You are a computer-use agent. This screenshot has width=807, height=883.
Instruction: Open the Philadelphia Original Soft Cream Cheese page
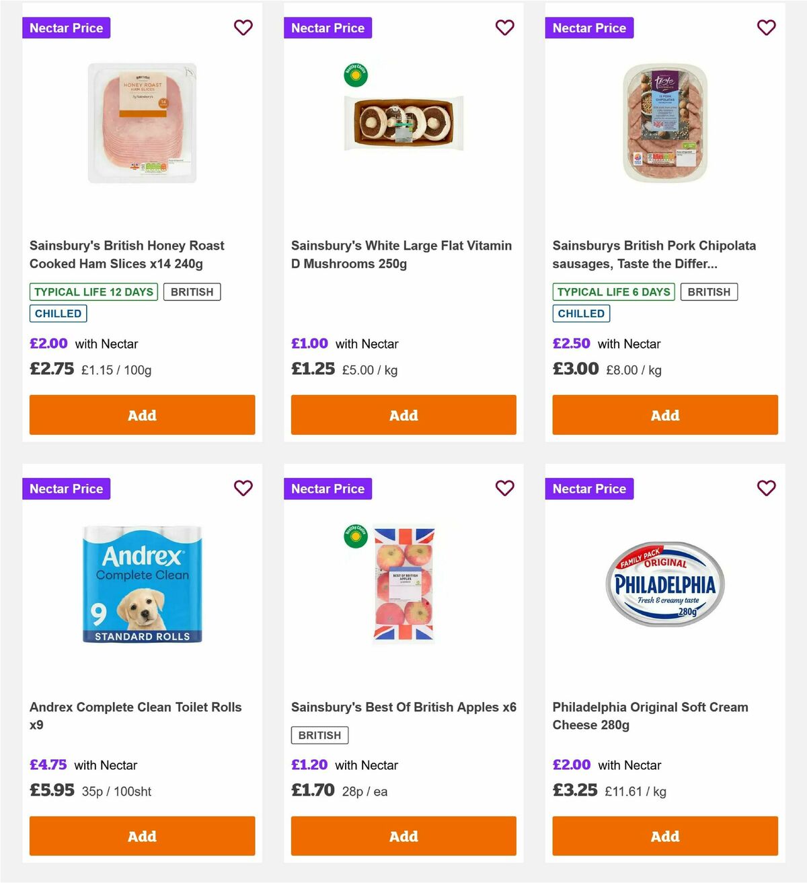pos(650,716)
